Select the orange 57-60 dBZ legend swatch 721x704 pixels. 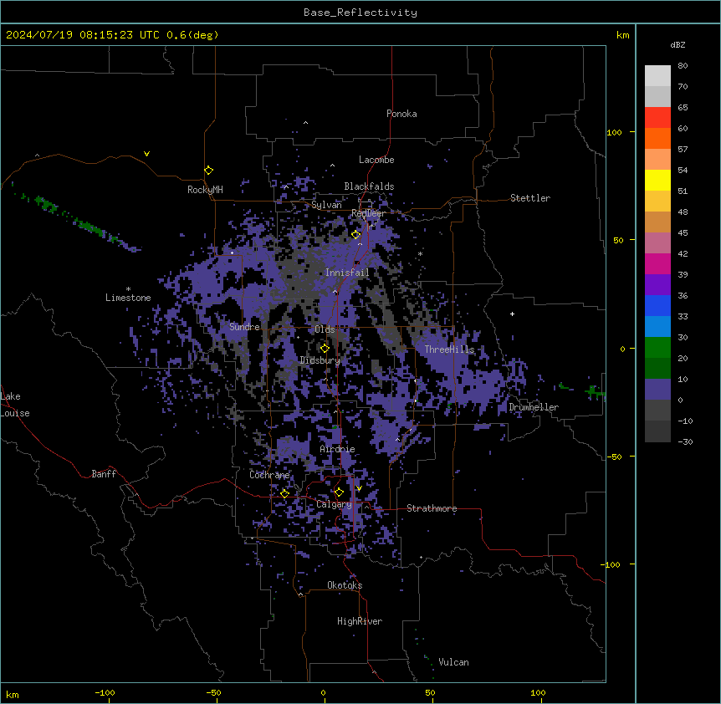[657, 138]
